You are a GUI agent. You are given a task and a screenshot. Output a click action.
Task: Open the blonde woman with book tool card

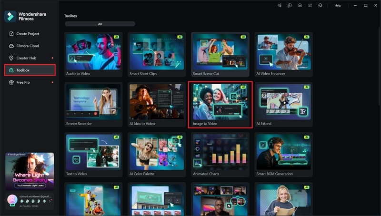coord(283,199)
